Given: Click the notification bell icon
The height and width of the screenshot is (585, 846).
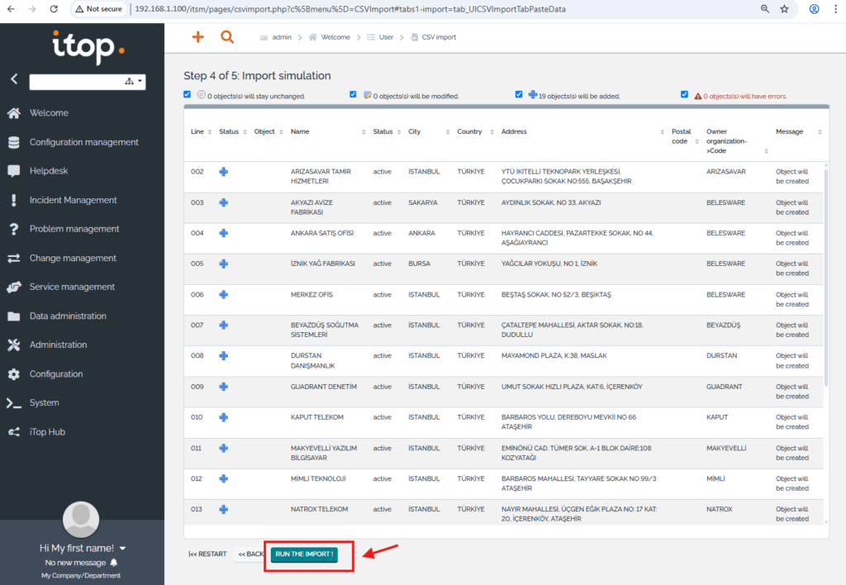Looking at the screenshot, I should pos(114,563).
